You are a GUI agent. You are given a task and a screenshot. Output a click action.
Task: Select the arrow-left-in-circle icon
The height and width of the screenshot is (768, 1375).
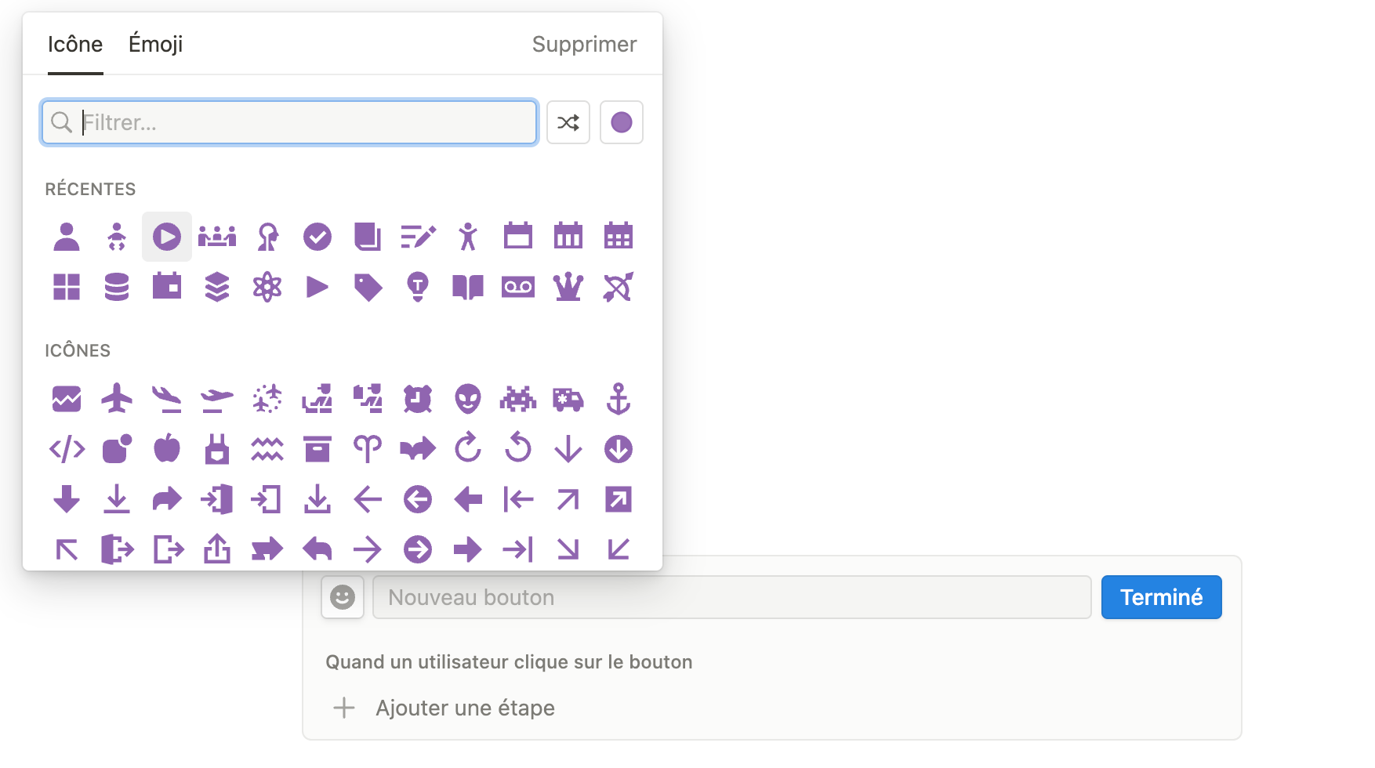[418, 499]
